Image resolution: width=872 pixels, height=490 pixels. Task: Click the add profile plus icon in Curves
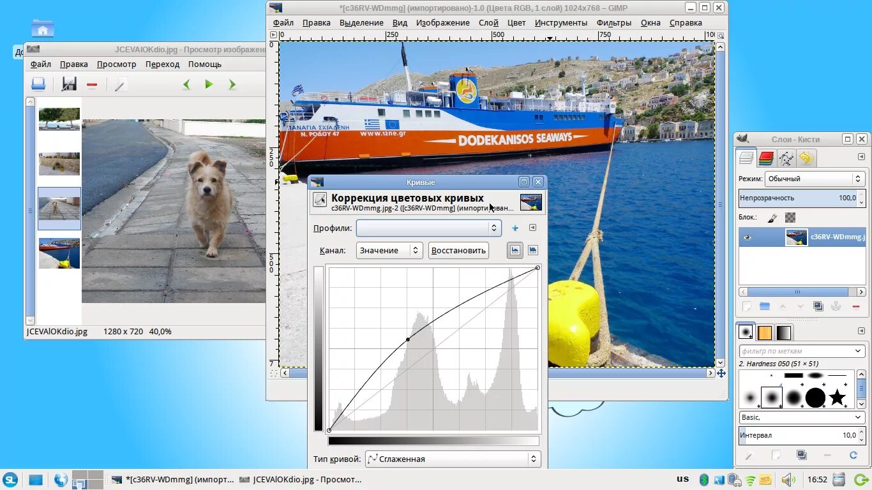pos(515,228)
